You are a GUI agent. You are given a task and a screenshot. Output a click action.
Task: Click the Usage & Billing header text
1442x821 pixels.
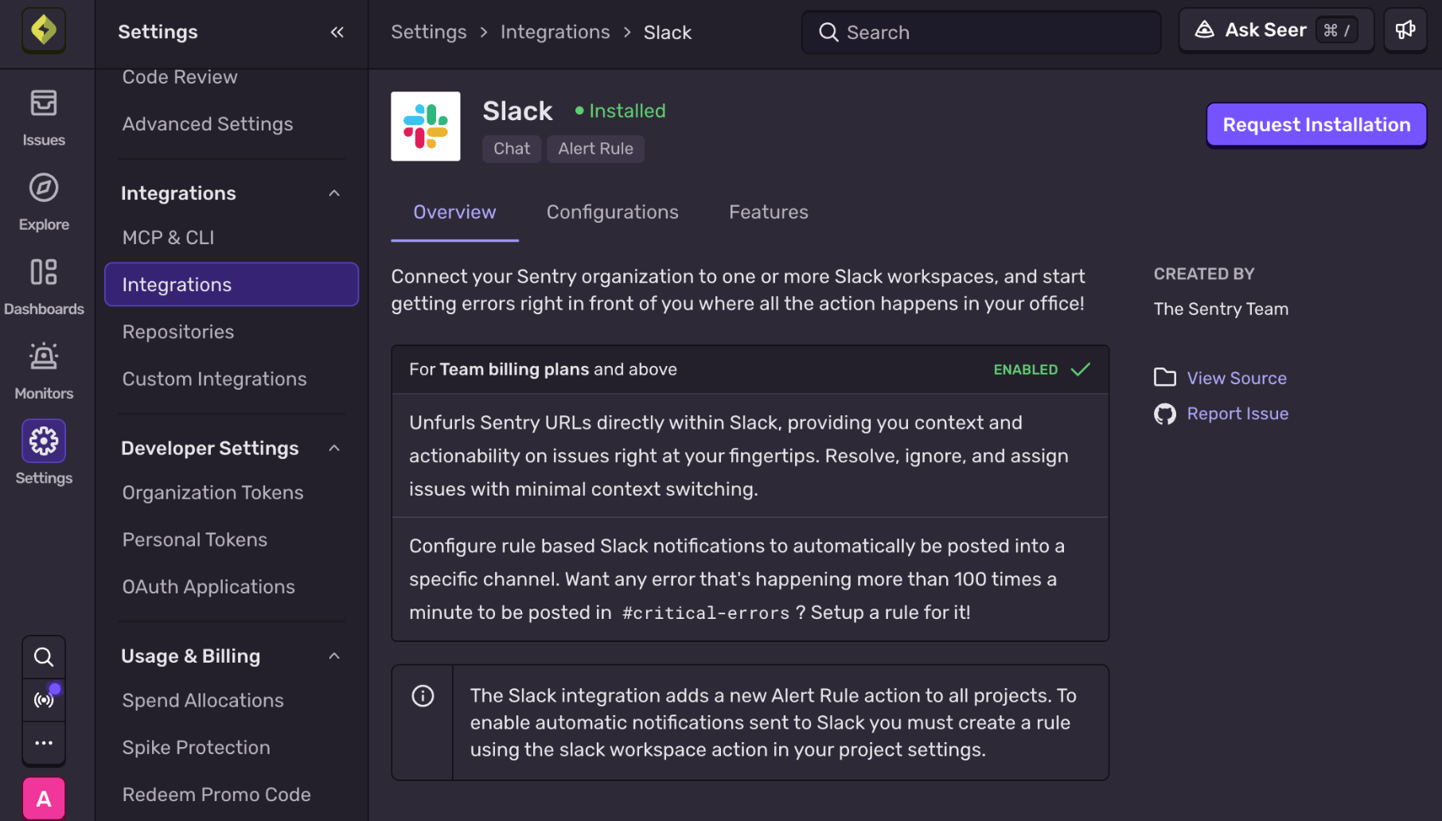click(x=191, y=656)
